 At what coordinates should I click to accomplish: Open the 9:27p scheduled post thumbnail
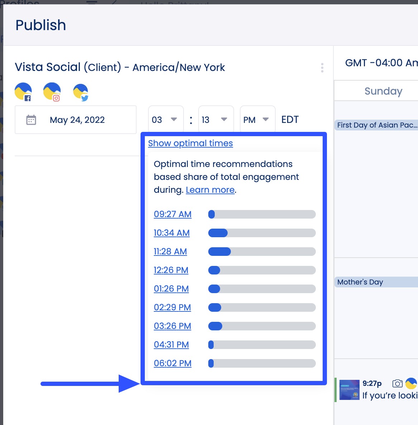coord(349,390)
